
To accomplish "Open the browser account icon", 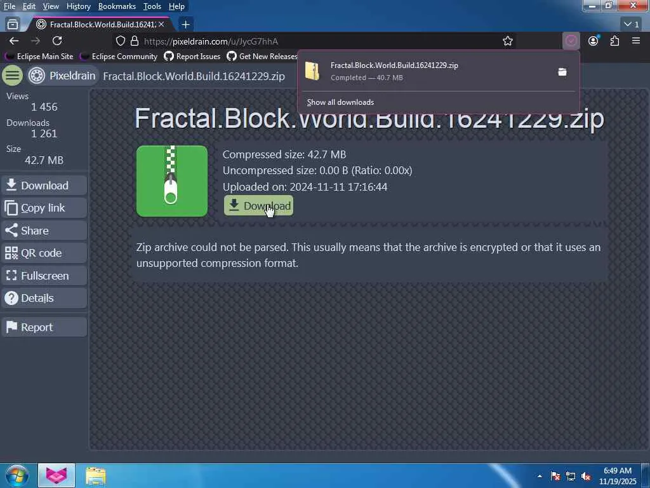I will click(x=594, y=41).
